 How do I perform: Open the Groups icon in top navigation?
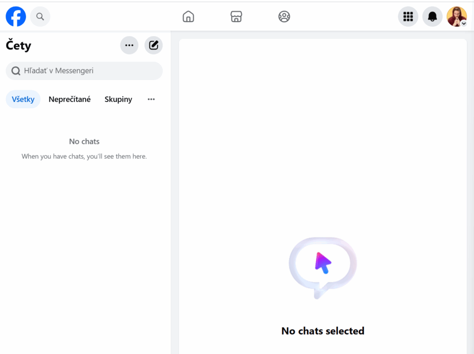coord(284,16)
